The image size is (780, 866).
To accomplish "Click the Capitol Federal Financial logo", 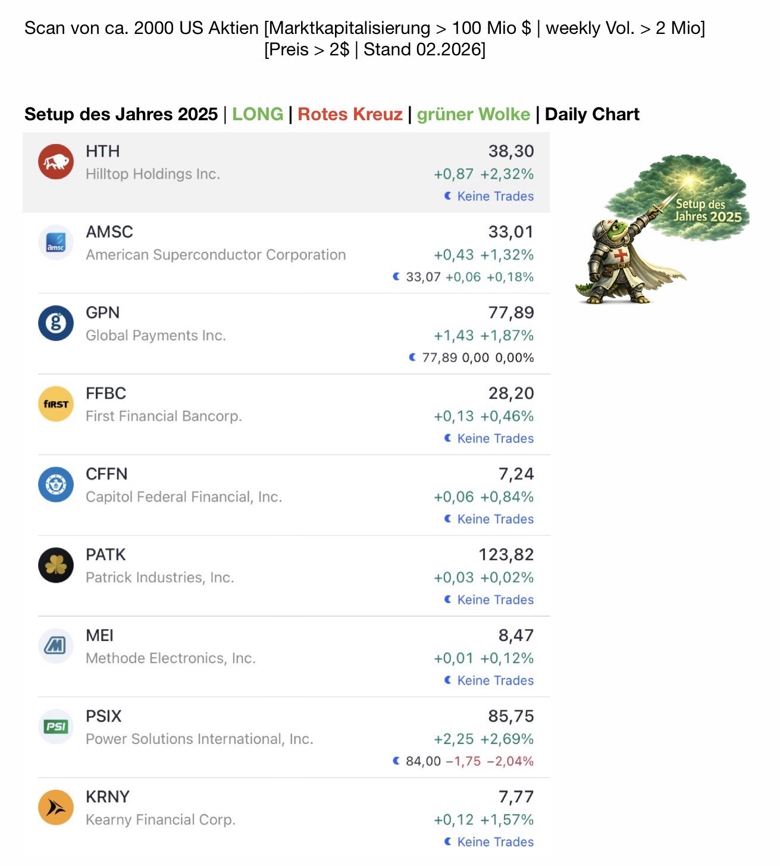I will [x=56, y=484].
